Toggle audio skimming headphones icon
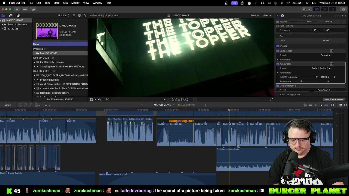Viewport: 349px width, 196px height. tap(321, 105)
